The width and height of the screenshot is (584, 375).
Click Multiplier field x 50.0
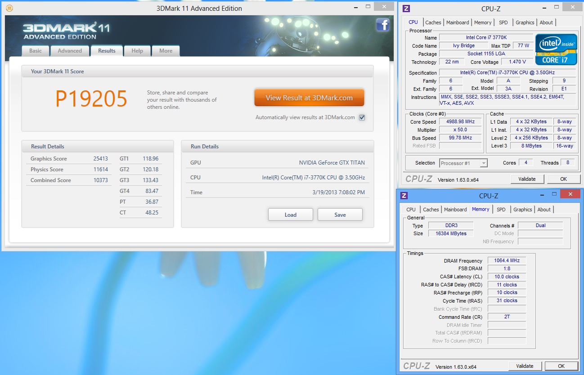(459, 130)
